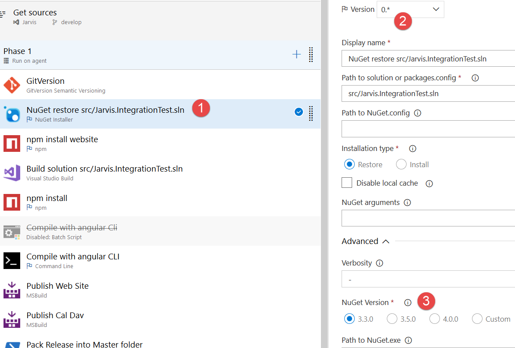This screenshot has width=515, height=348.
Task: Select the Install radio button
Action: 401,165
